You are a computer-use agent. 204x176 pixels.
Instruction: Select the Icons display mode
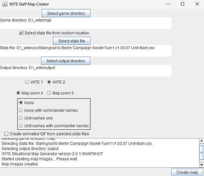coord(21,103)
